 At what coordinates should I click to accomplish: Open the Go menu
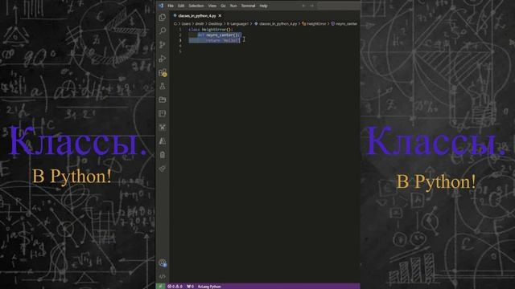point(223,6)
